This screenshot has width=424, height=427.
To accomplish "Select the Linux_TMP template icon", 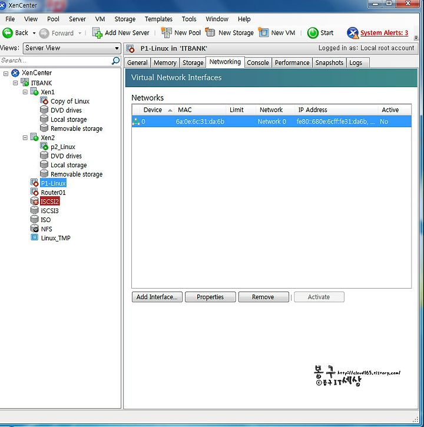I will click(34, 237).
